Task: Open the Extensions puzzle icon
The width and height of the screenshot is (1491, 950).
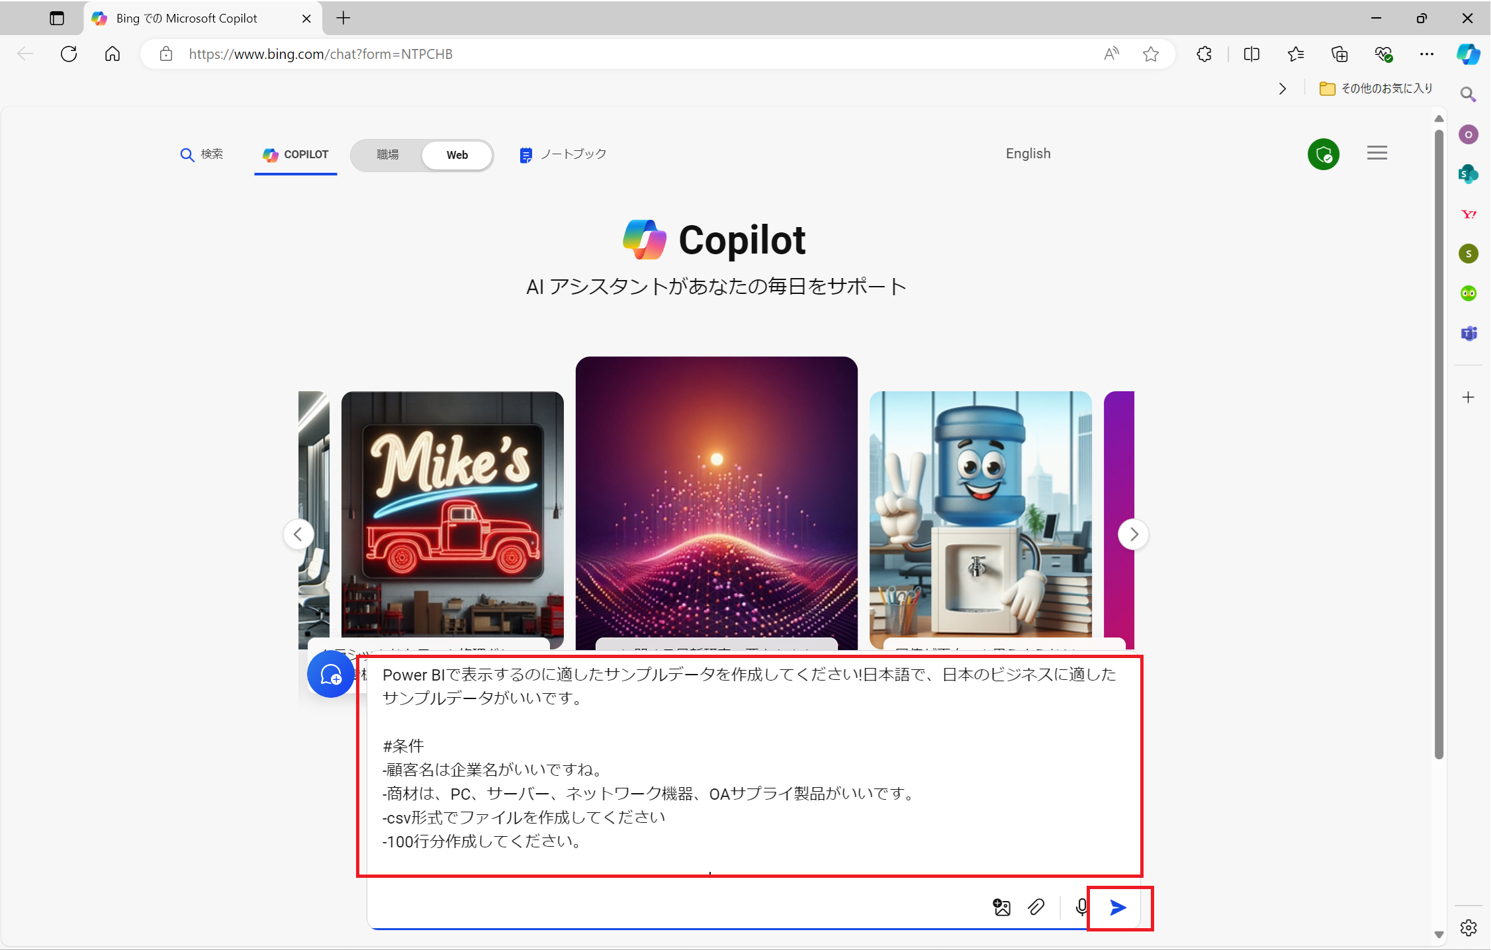Action: coord(1204,54)
